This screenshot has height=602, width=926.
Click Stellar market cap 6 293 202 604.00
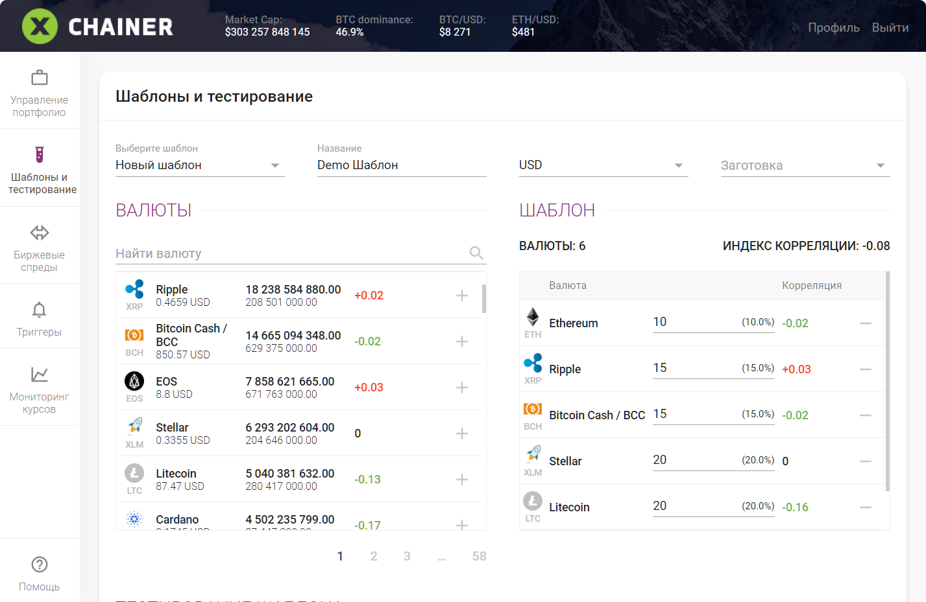coord(290,428)
